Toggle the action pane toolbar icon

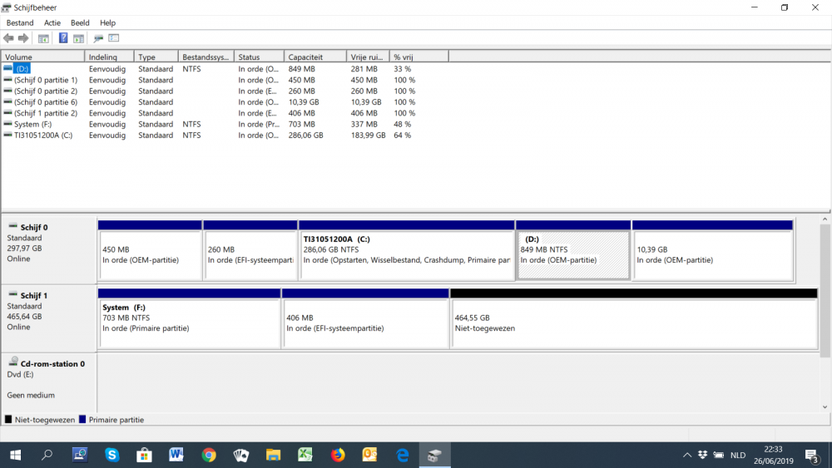[78, 38]
